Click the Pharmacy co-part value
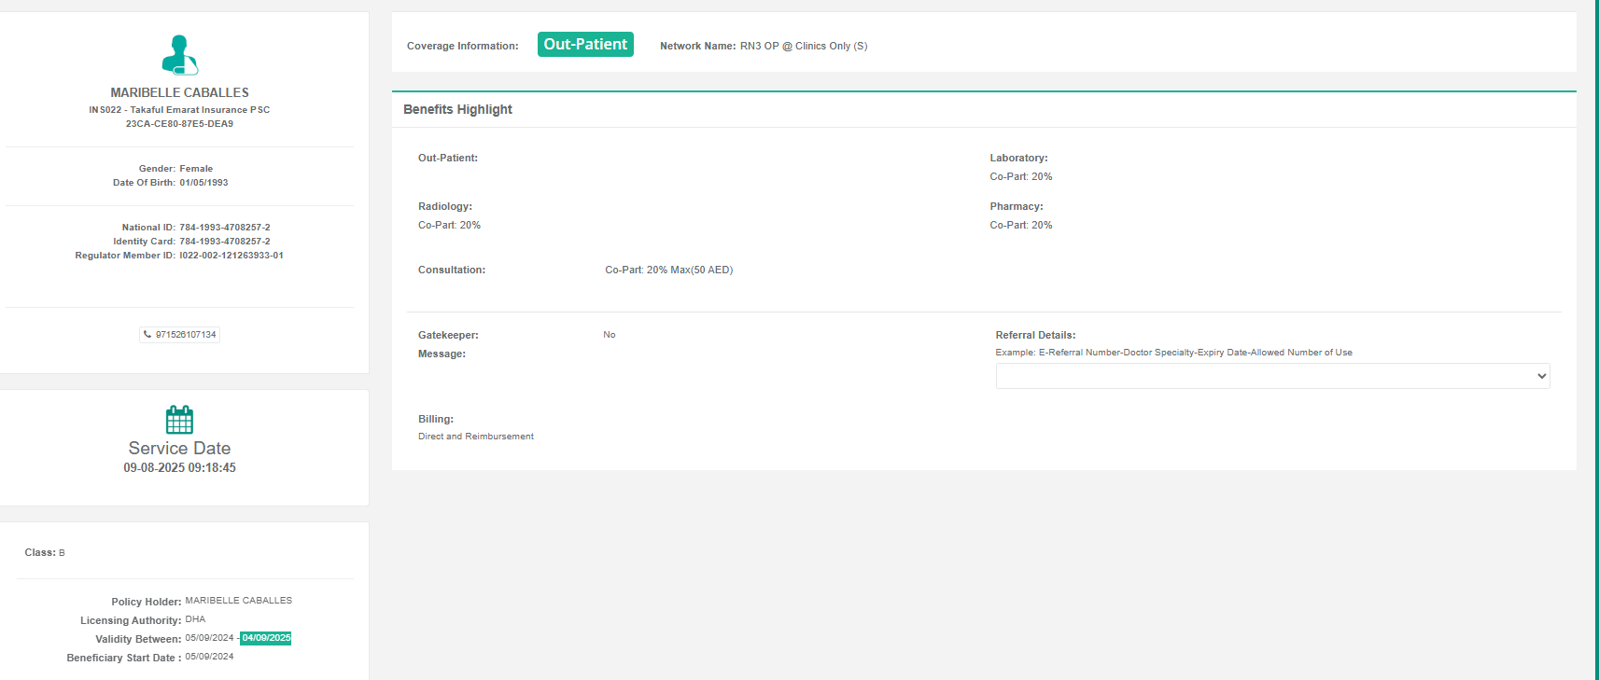 pos(1020,226)
